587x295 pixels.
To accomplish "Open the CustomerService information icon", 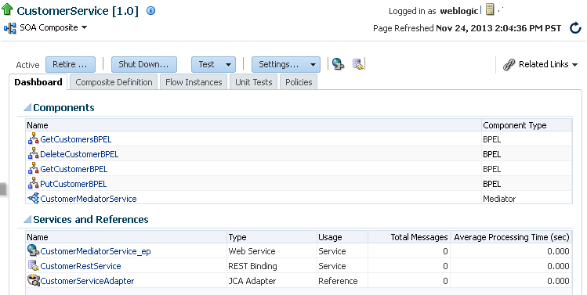I will [x=151, y=10].
